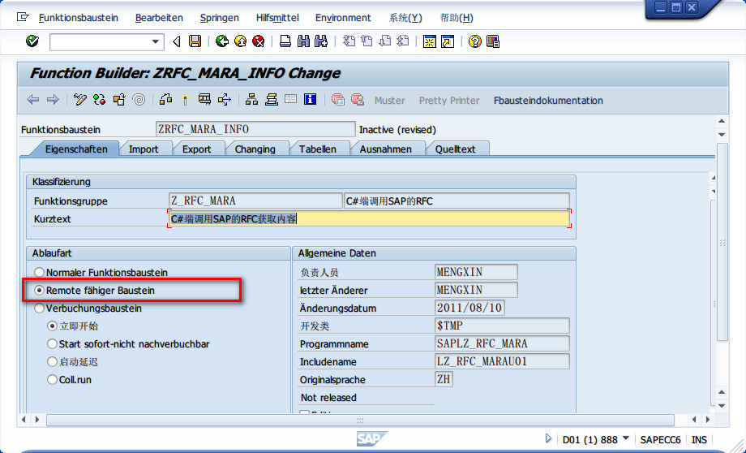This screenshot has height=453, width=746.
Task: Click the Fbausteindokumentation button
Action: click(548, 101)
